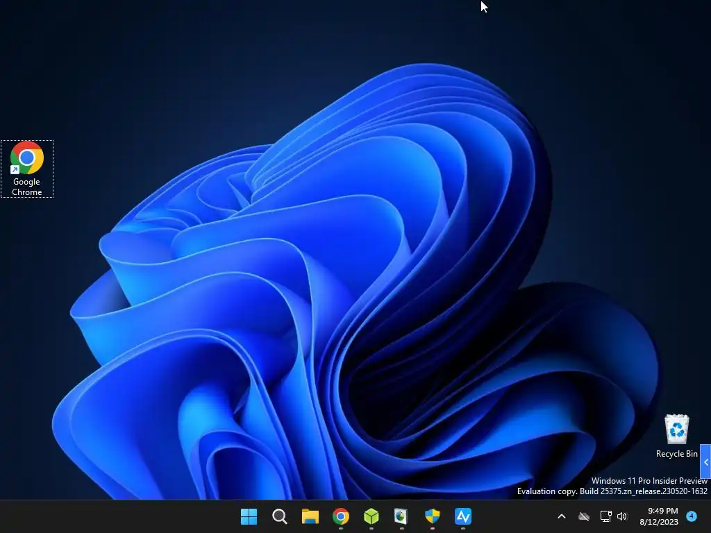Open File Explorer from the taskbar
The height and width of the screenshot is (533, 711).
pos(310,516)
